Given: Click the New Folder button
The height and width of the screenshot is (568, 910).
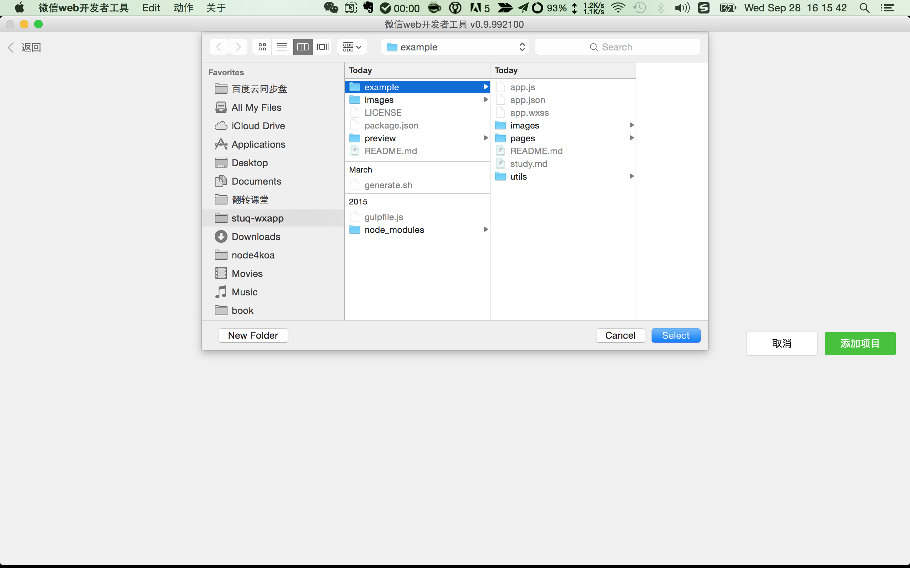Looking at the screenshot, I should point(253,335).
